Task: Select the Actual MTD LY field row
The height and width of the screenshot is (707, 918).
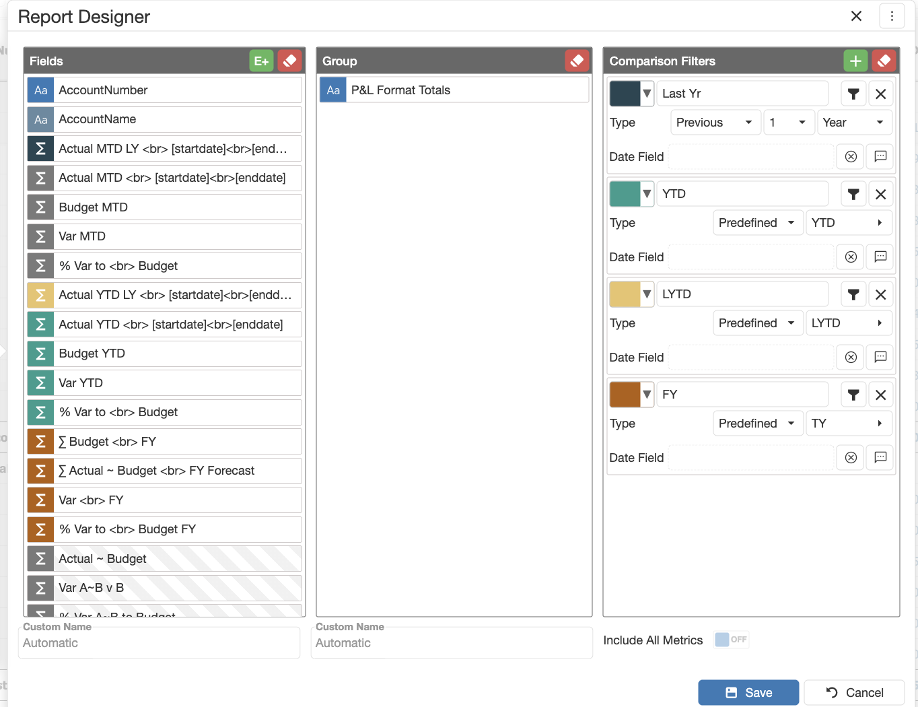Action: tap(165, 149)
